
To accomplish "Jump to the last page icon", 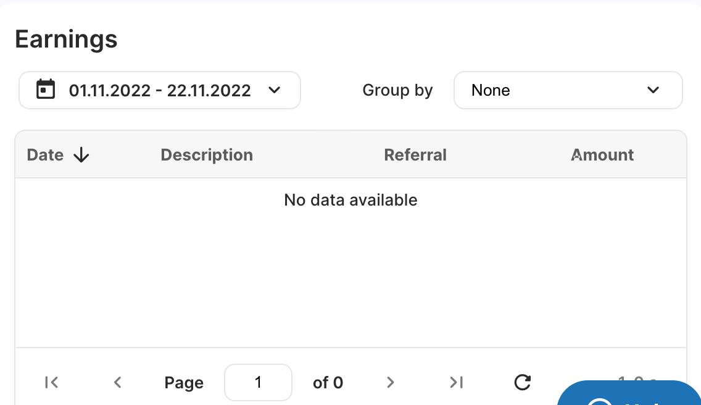I will tap(457, 382).
